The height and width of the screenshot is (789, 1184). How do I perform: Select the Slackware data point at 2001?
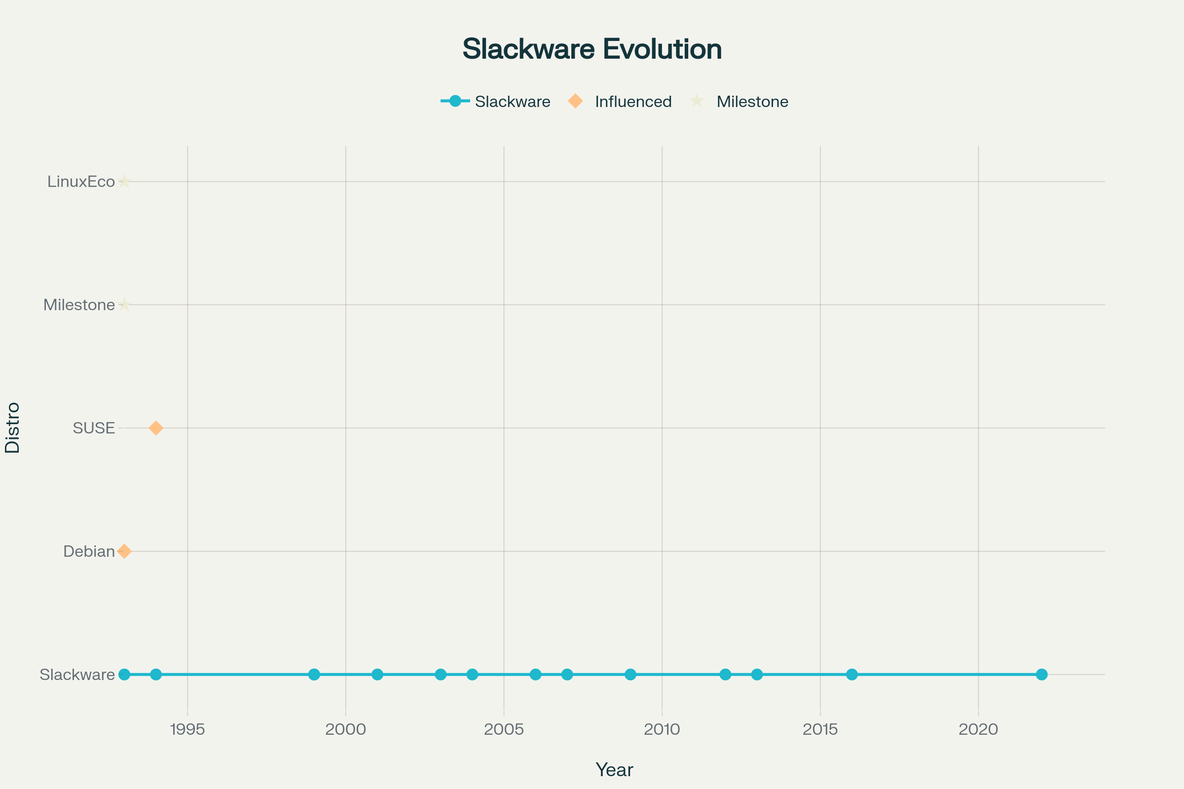click(377, 674)
